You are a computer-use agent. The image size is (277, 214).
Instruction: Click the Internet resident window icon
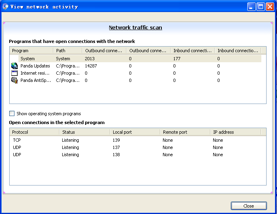(x=14, y=73)
